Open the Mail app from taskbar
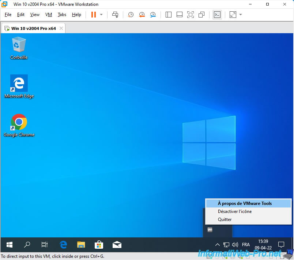This screenshot has width=294, height=260. click(117, 245)
